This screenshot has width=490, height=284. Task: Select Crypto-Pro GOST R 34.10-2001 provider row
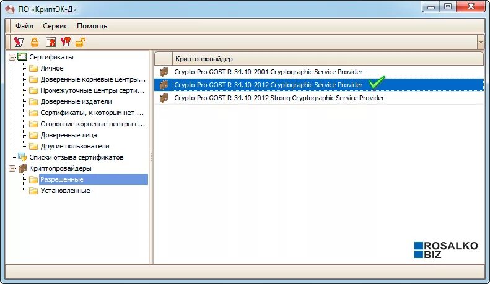click(x=319, y=72)
